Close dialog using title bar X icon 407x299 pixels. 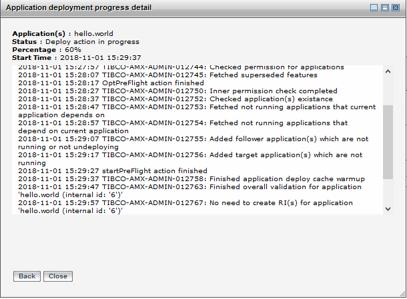[x=395, y=8]
